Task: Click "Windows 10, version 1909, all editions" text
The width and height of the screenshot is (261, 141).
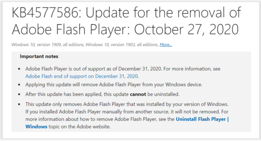Action: point(48,45)
